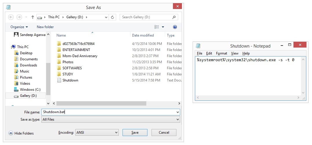
Task: Open the View menu in Notepad
Action: 235,53
